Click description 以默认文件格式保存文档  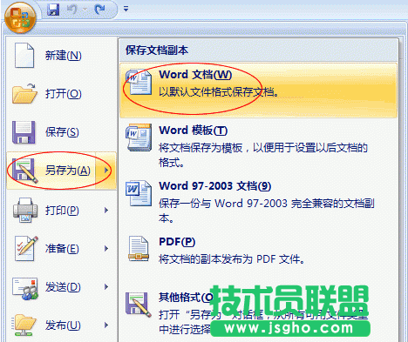(x=219, y=92)
